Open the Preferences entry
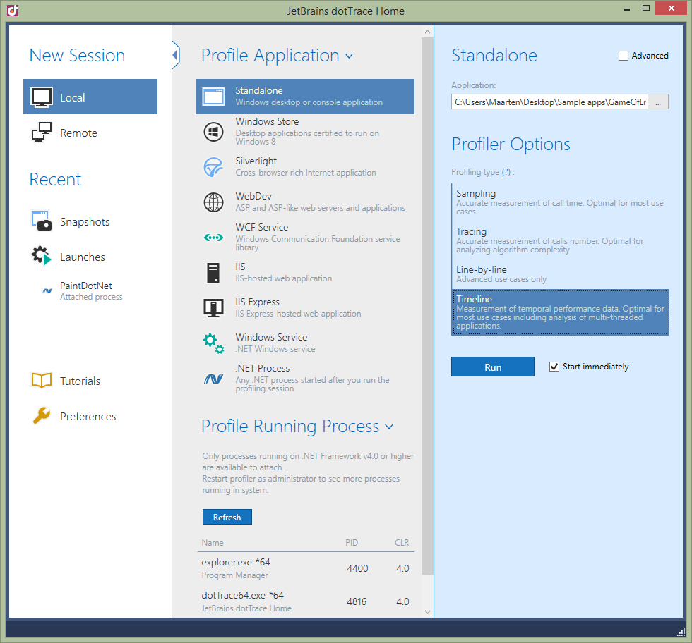The height and width of the screenshot is (643, 692). click(x=90, y=416)
